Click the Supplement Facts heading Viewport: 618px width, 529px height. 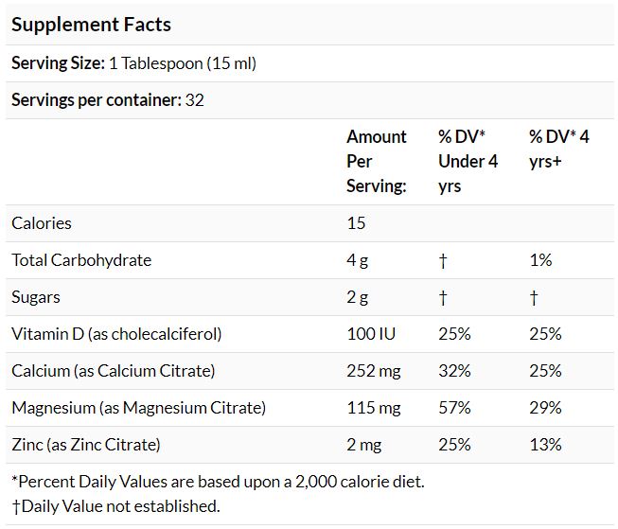[91, 24]
